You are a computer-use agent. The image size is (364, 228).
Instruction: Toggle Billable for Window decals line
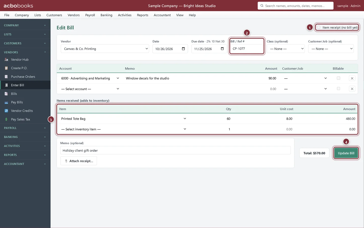click(x=338, y=78)
